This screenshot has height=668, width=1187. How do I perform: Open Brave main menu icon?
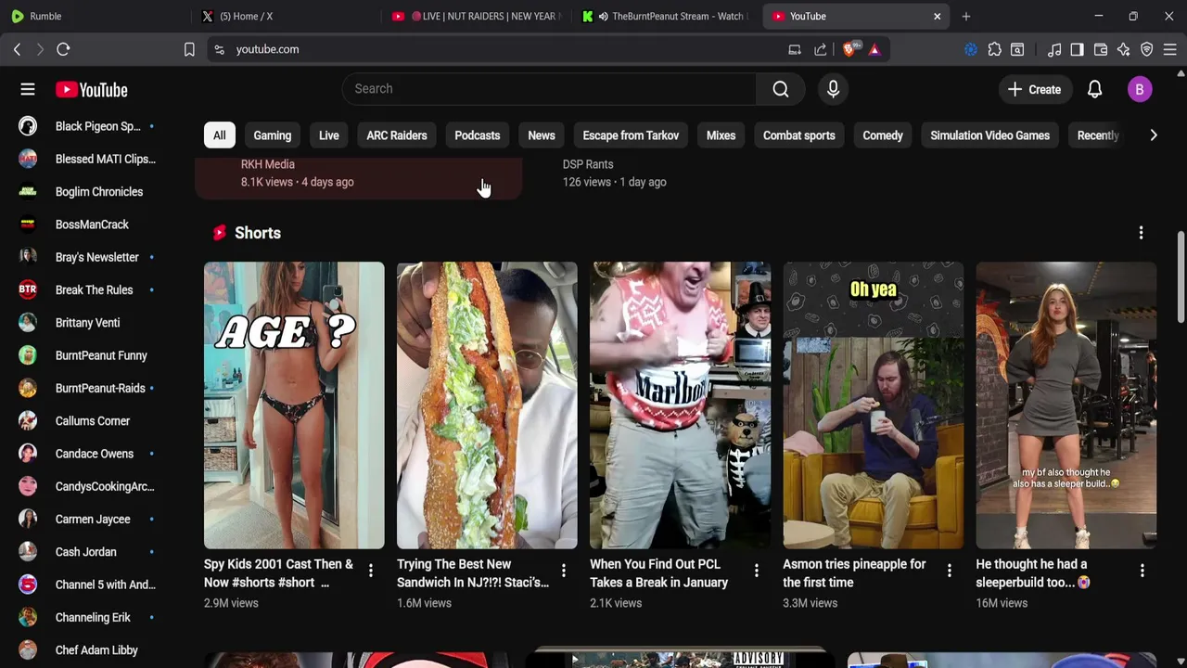(1169, 49)
